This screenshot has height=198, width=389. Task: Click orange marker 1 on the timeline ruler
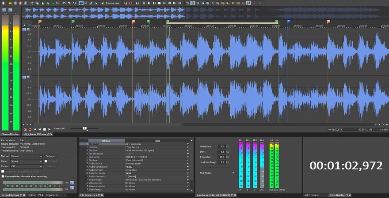40,22
